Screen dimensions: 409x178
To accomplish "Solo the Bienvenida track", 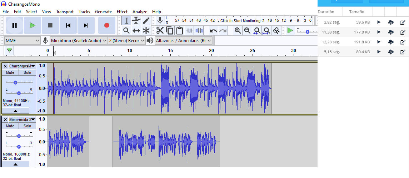I will pyautogui.click(x=27, y=126).
